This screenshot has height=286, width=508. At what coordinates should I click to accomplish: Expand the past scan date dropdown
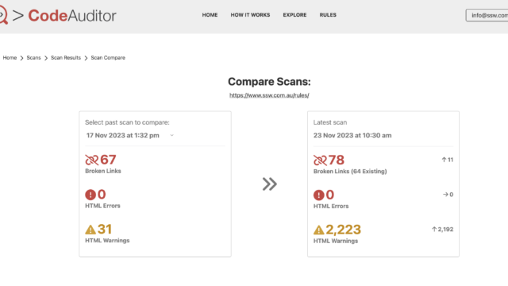tap(130, 135)
